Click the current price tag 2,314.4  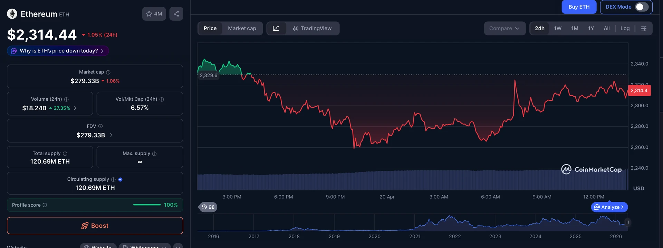click(x=639, y=90)
